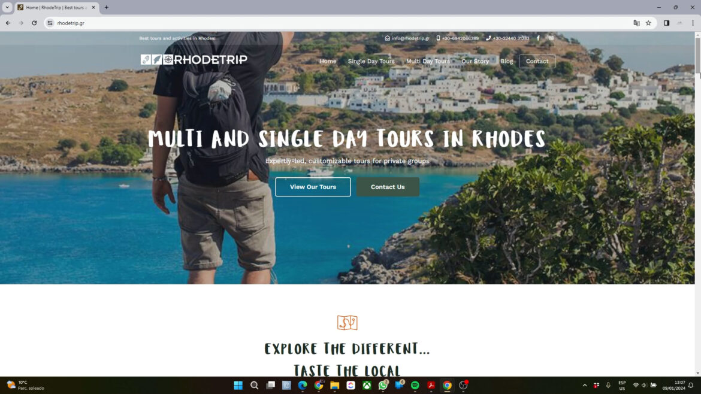Open the RhodeTrip Facebook page icon
This screenshot has height=394, width=701.
click(538, 38)
